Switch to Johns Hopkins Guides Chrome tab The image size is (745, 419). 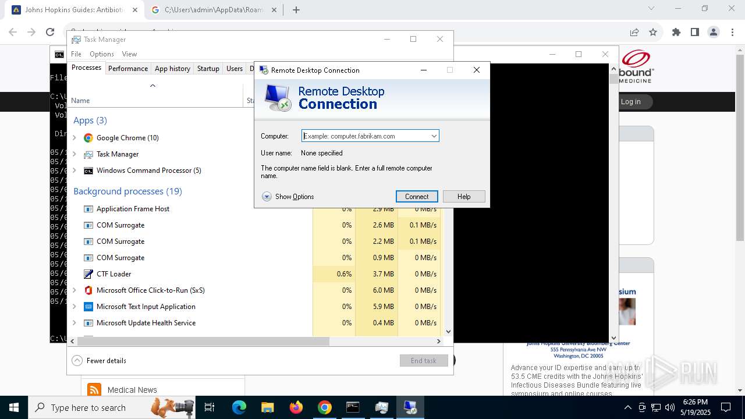pyautogui.click(x=74, y=10)
